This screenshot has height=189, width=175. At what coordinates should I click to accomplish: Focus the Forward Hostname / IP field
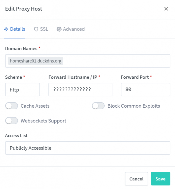(x=80, y=89)
